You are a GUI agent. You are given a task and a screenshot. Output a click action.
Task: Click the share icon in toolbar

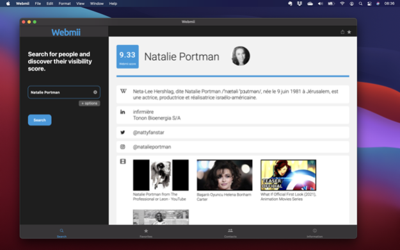[x=342, y=32]
